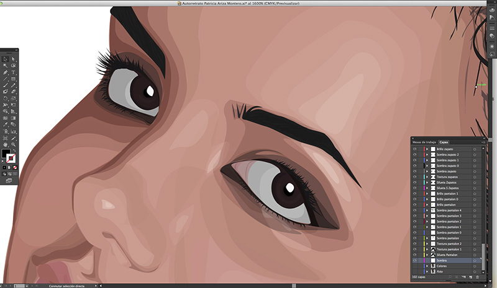The width and height of the screenshot is (497, 288).
Task: Hide the Brillo zapato layer
Action: pyautogui.click(x=414, y=150)
